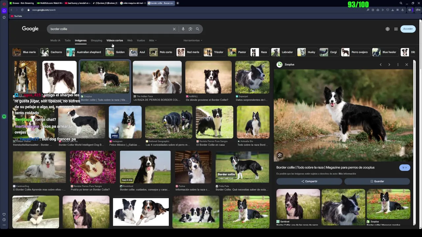Click the magnifier search button in search box
422x237 pixels.
click(x=197, y=29)
